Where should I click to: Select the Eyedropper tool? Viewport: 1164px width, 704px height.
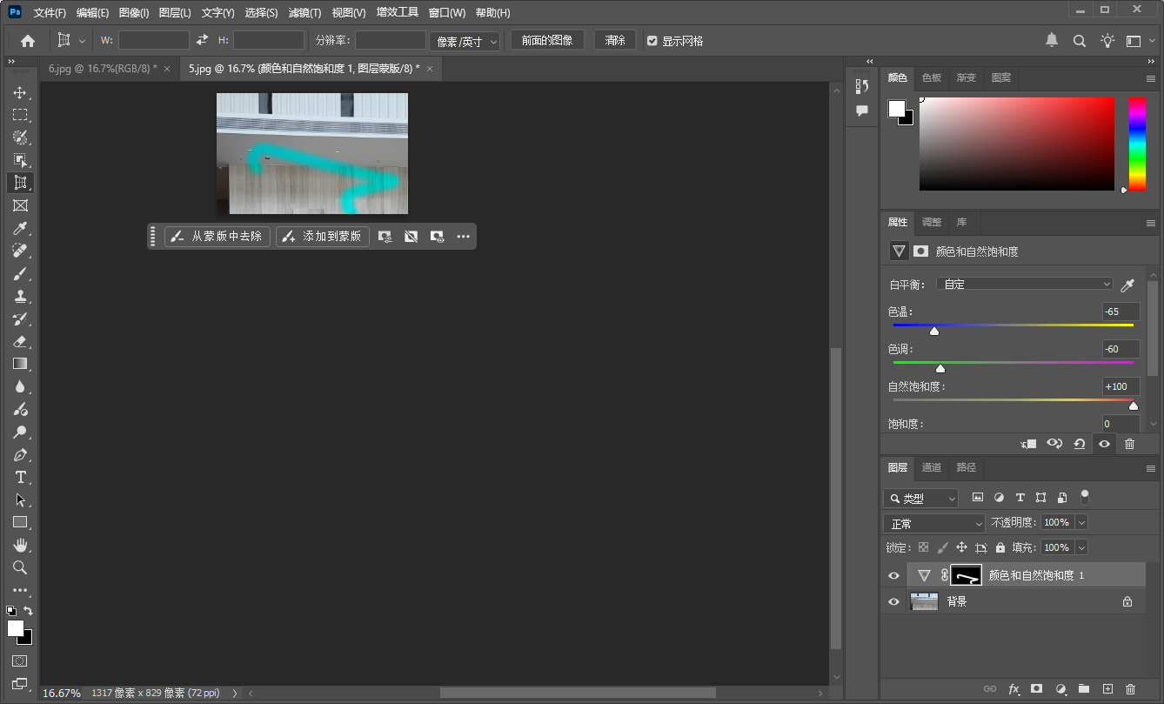[x=20, y=228]
